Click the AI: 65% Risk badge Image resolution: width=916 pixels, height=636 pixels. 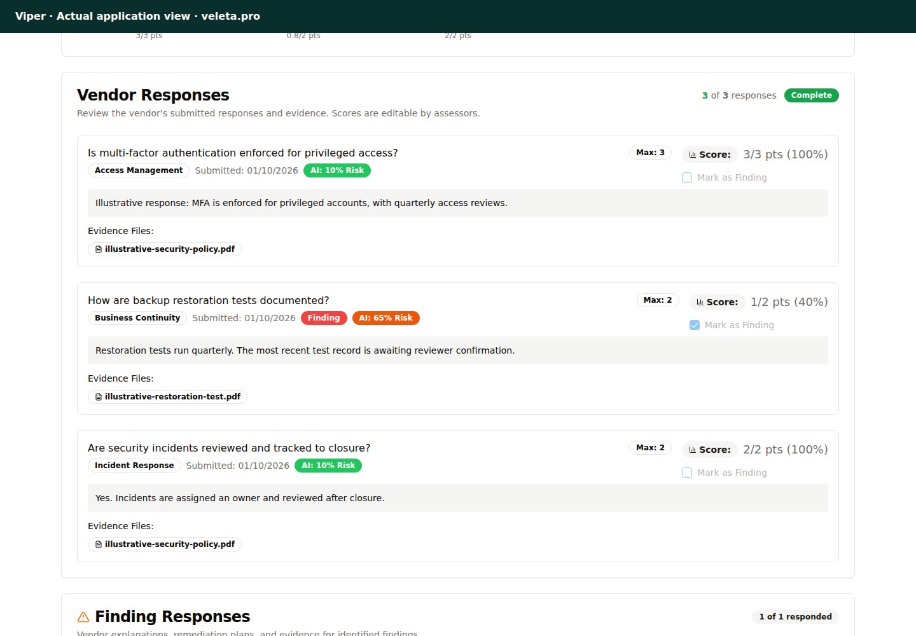tap(385, 318)
